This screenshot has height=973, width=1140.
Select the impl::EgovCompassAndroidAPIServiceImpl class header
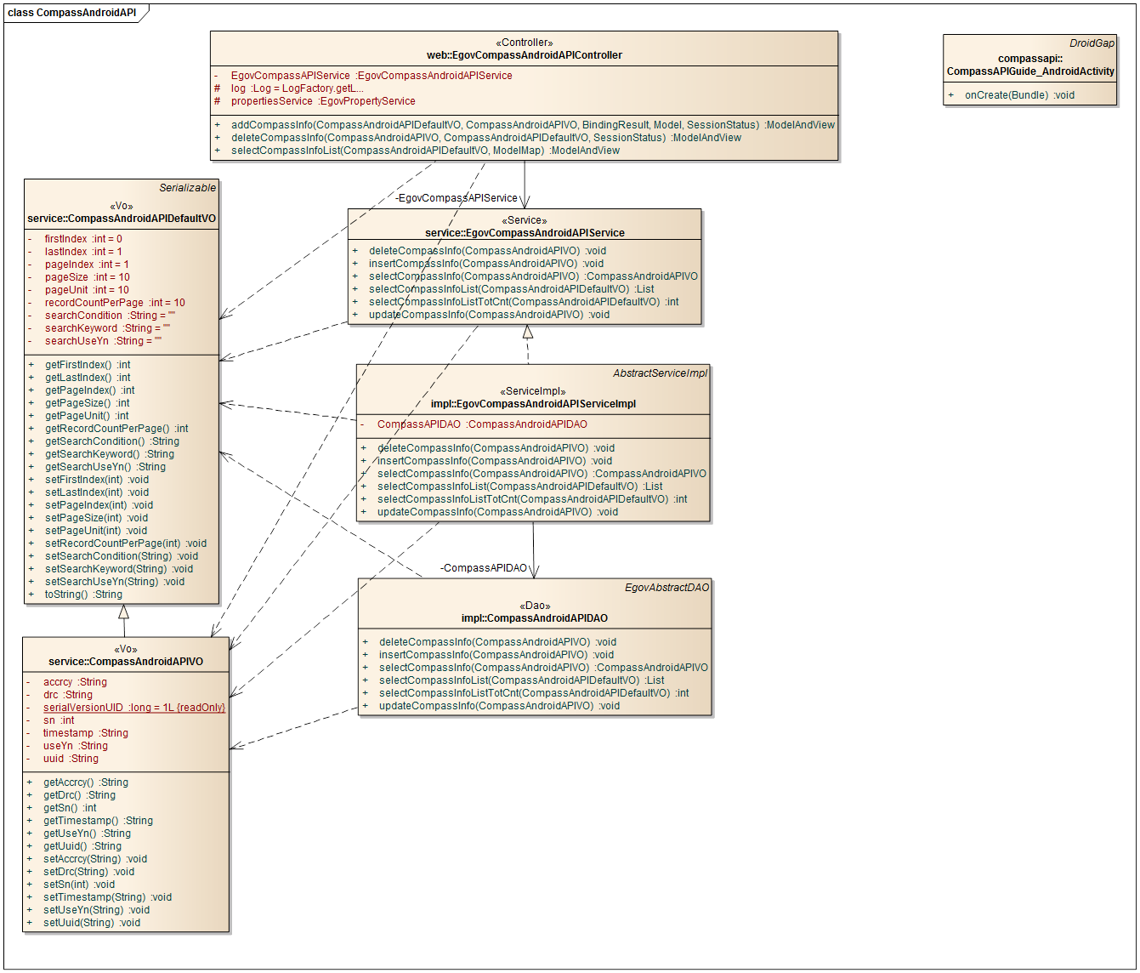point(533,404)
